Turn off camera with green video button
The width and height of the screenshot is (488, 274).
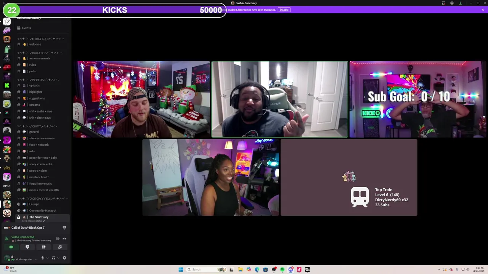coord(11,247)
